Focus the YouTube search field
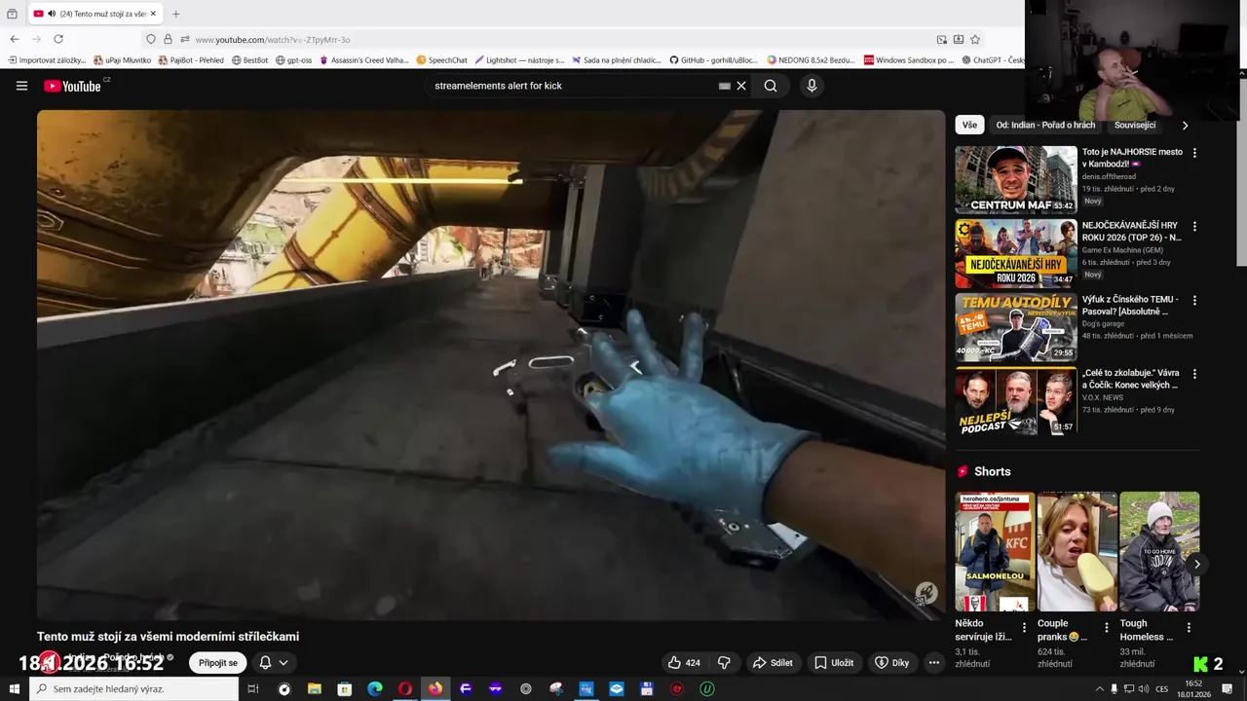This screenshot has width=1247, height=701. tap(575, 86)
